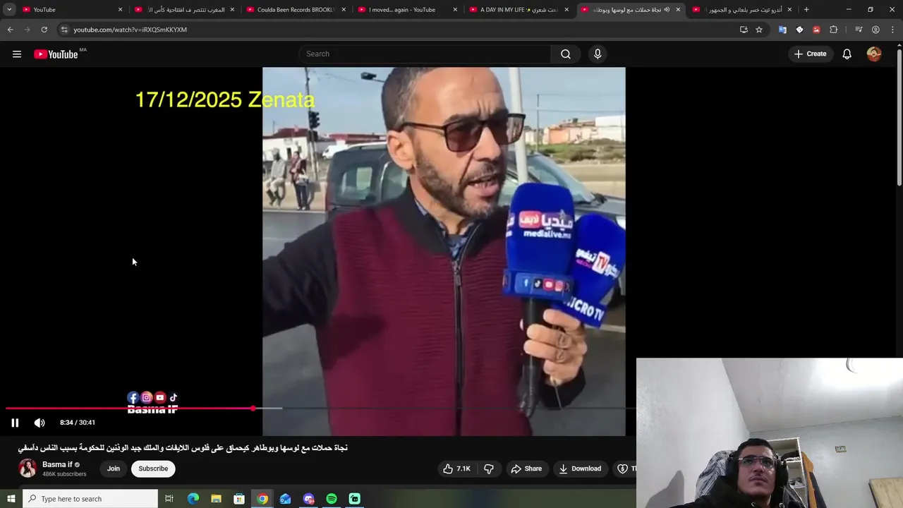Image resolution: width=903 pixels, height=508 pixels.
Task: Open the Windows Start menu
Action: 11,499
